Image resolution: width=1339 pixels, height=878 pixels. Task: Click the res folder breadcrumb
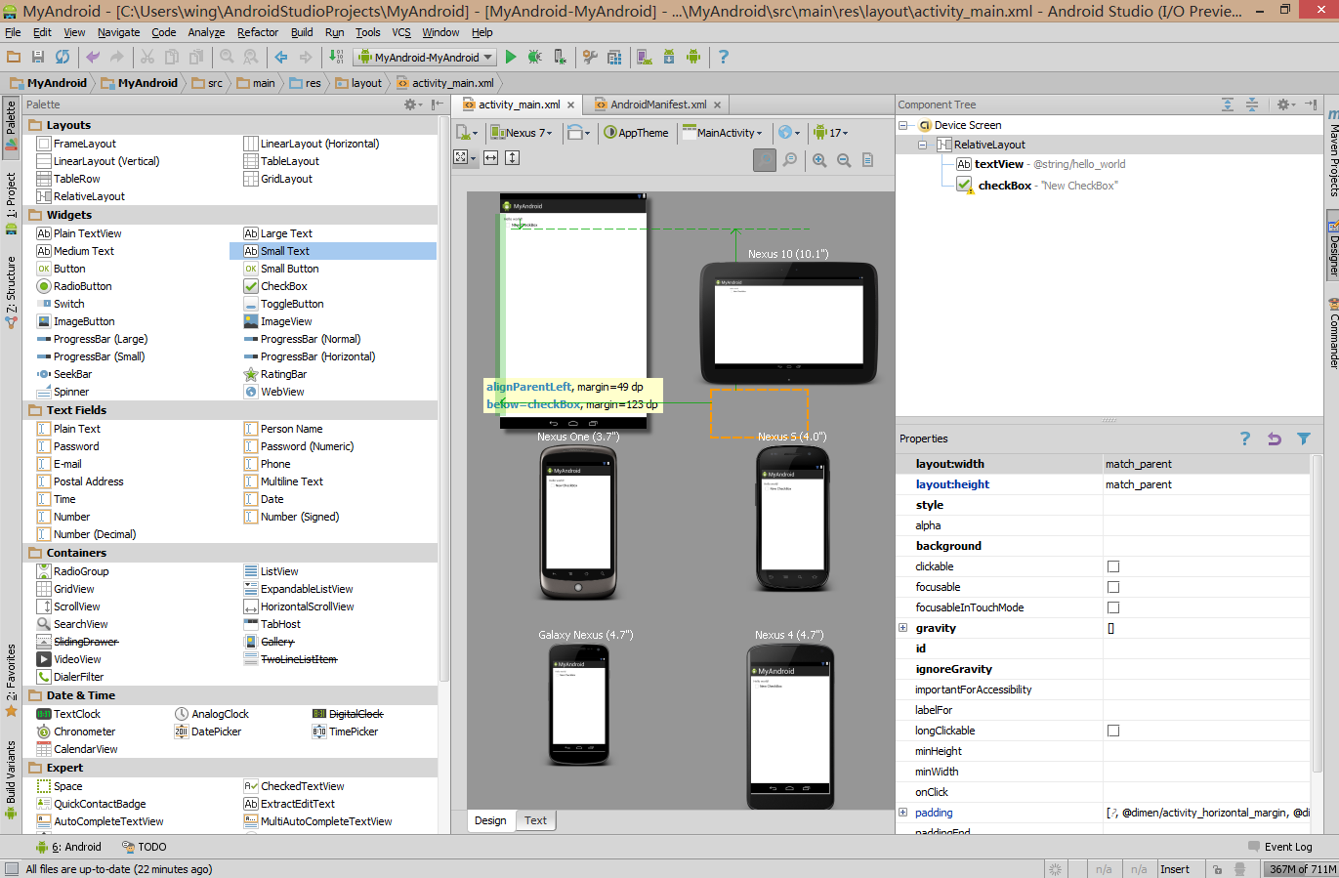coord(306,83)
